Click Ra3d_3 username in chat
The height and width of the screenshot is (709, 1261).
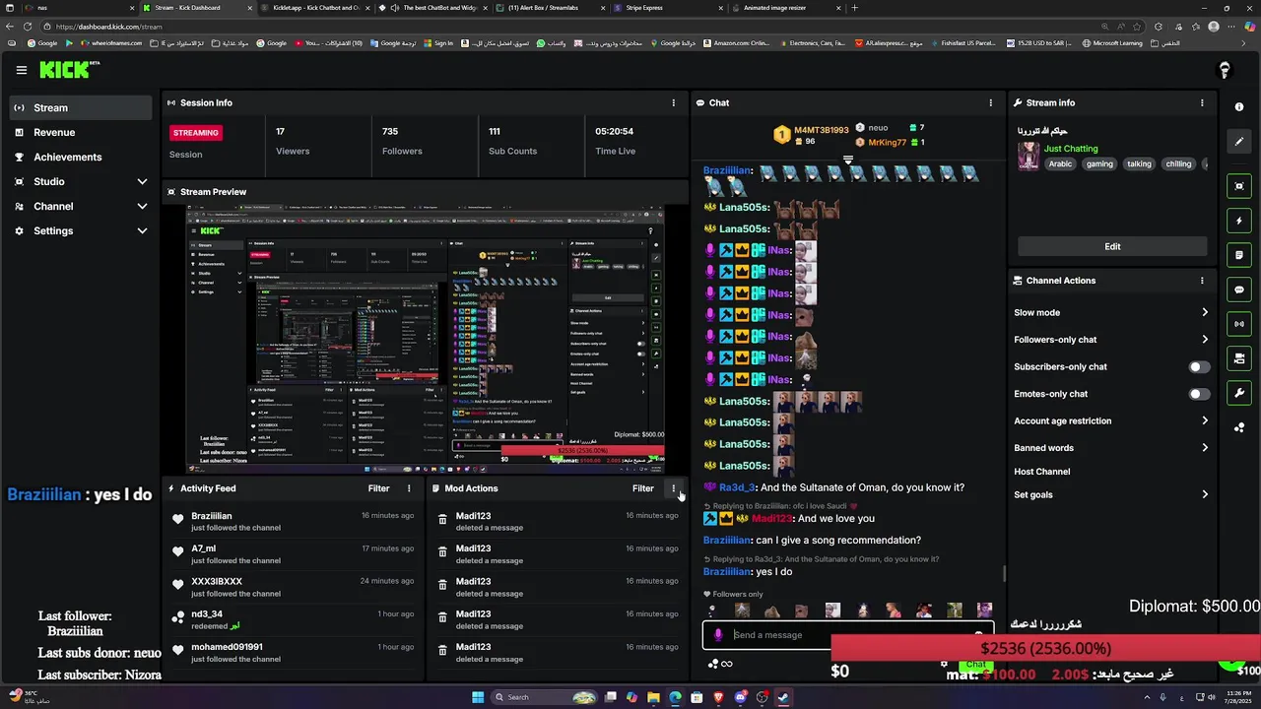[737, 487]
